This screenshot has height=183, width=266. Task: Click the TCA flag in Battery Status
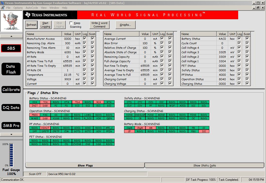point(45,102)
